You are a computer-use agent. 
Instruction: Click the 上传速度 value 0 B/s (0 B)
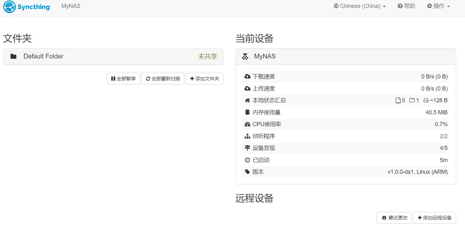tap(434, 89)
